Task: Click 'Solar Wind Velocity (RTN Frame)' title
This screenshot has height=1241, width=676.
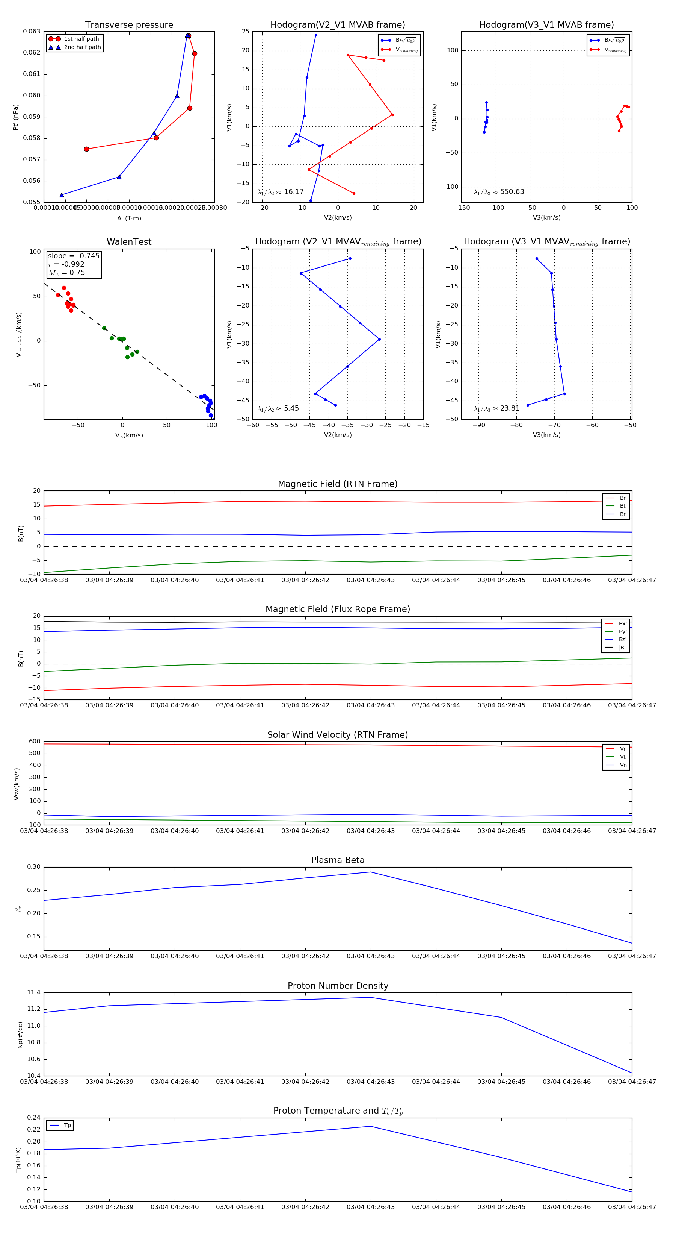Action: tap(338, 735)
